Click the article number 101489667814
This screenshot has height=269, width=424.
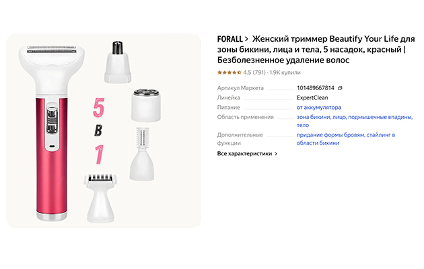click(315, 88)
